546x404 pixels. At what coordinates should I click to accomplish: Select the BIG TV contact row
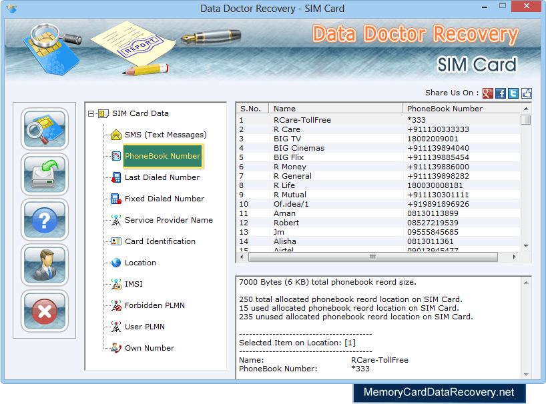tap(378, 139)
